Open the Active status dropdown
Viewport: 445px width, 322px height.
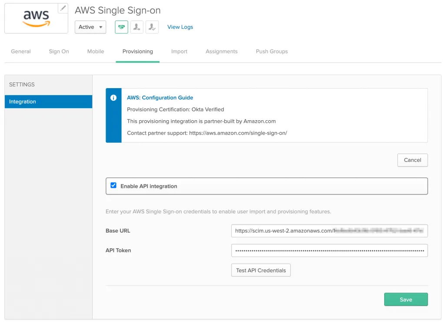coord(90,27)
